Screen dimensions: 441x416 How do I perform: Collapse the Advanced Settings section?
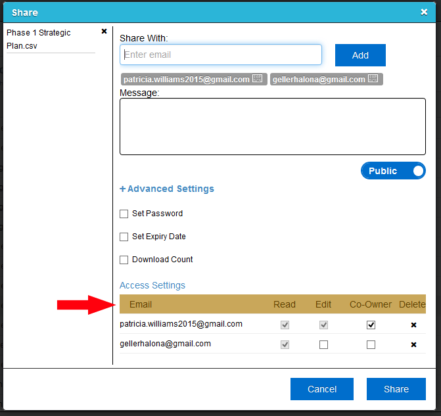167,189
